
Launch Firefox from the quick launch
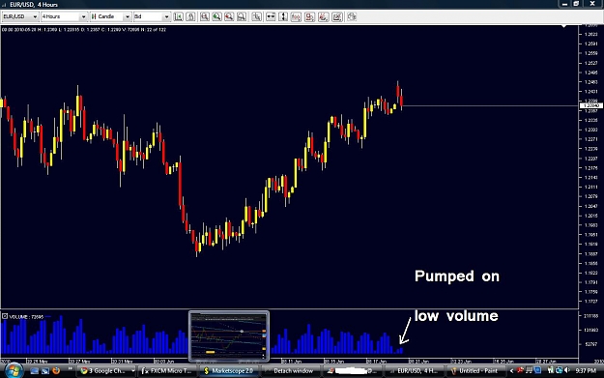[x=56, y=370]
